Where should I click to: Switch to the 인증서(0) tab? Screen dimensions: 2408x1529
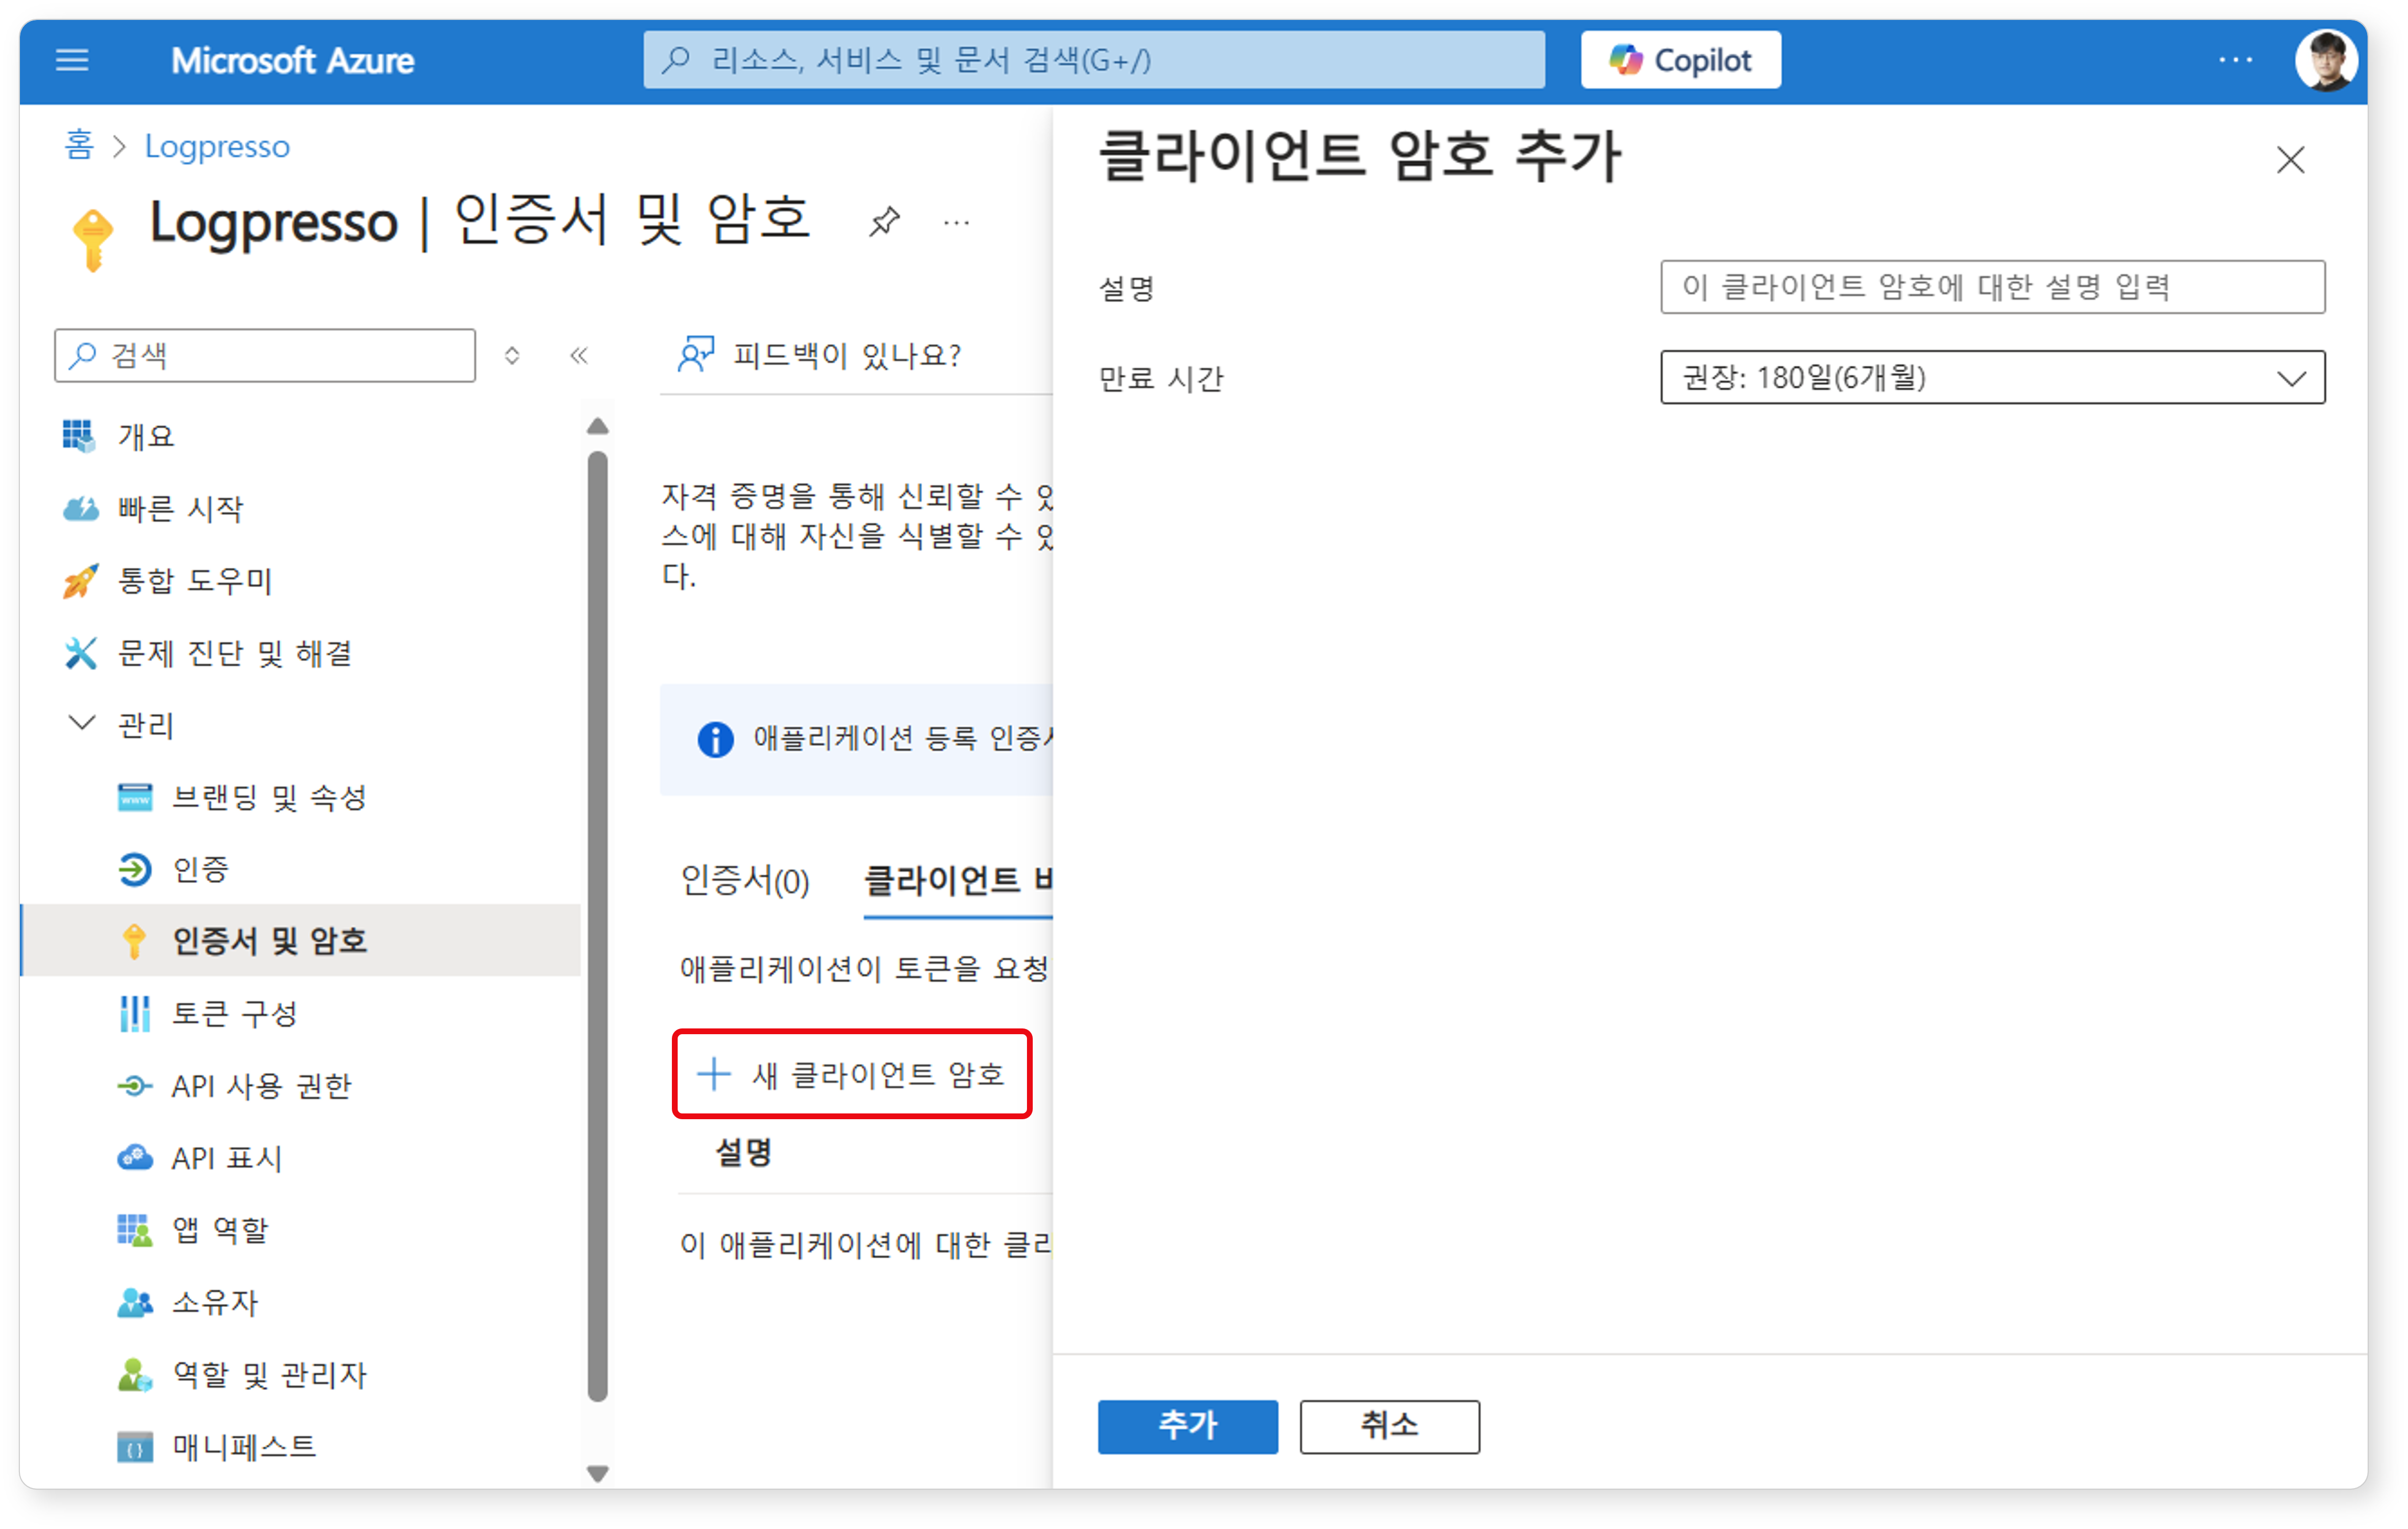coord(745,880)
